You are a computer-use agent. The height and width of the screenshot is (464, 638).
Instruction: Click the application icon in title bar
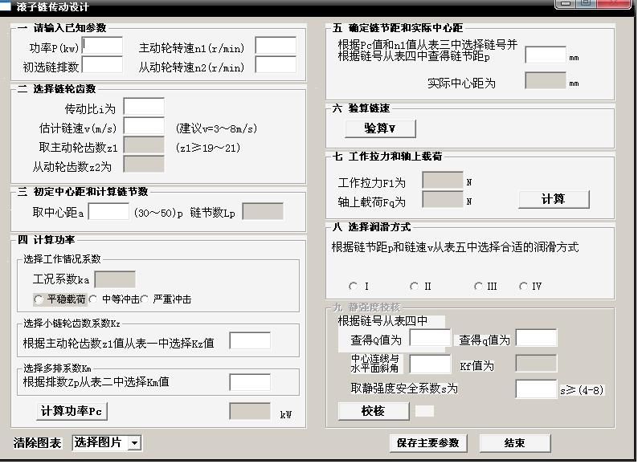pos(6,6)
